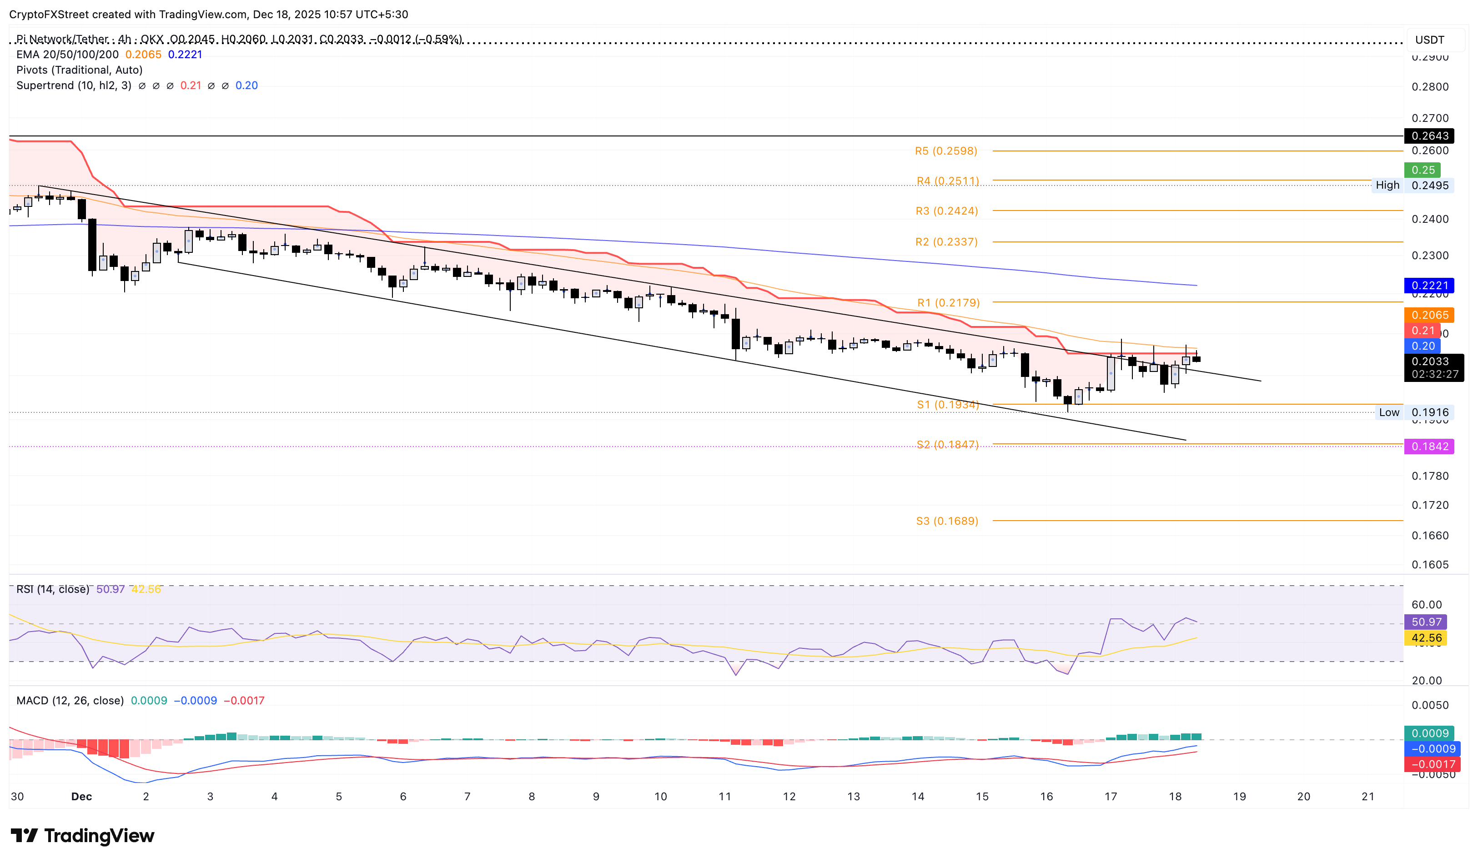
Task: Select the purple 0.1842 price label
Action: [x=1431, y=446]
